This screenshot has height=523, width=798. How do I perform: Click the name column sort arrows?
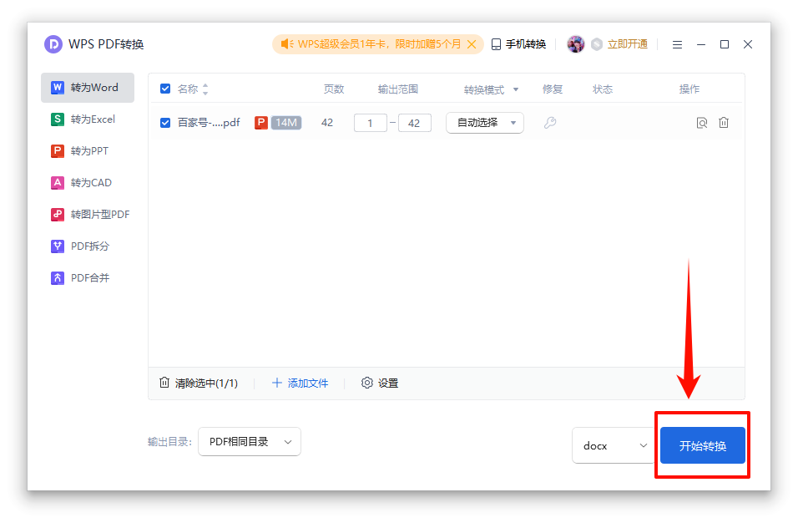pyautogui.click(x=205, y=89)
